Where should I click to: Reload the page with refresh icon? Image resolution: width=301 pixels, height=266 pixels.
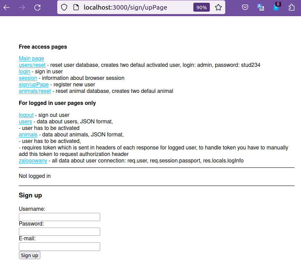(38, 8)
